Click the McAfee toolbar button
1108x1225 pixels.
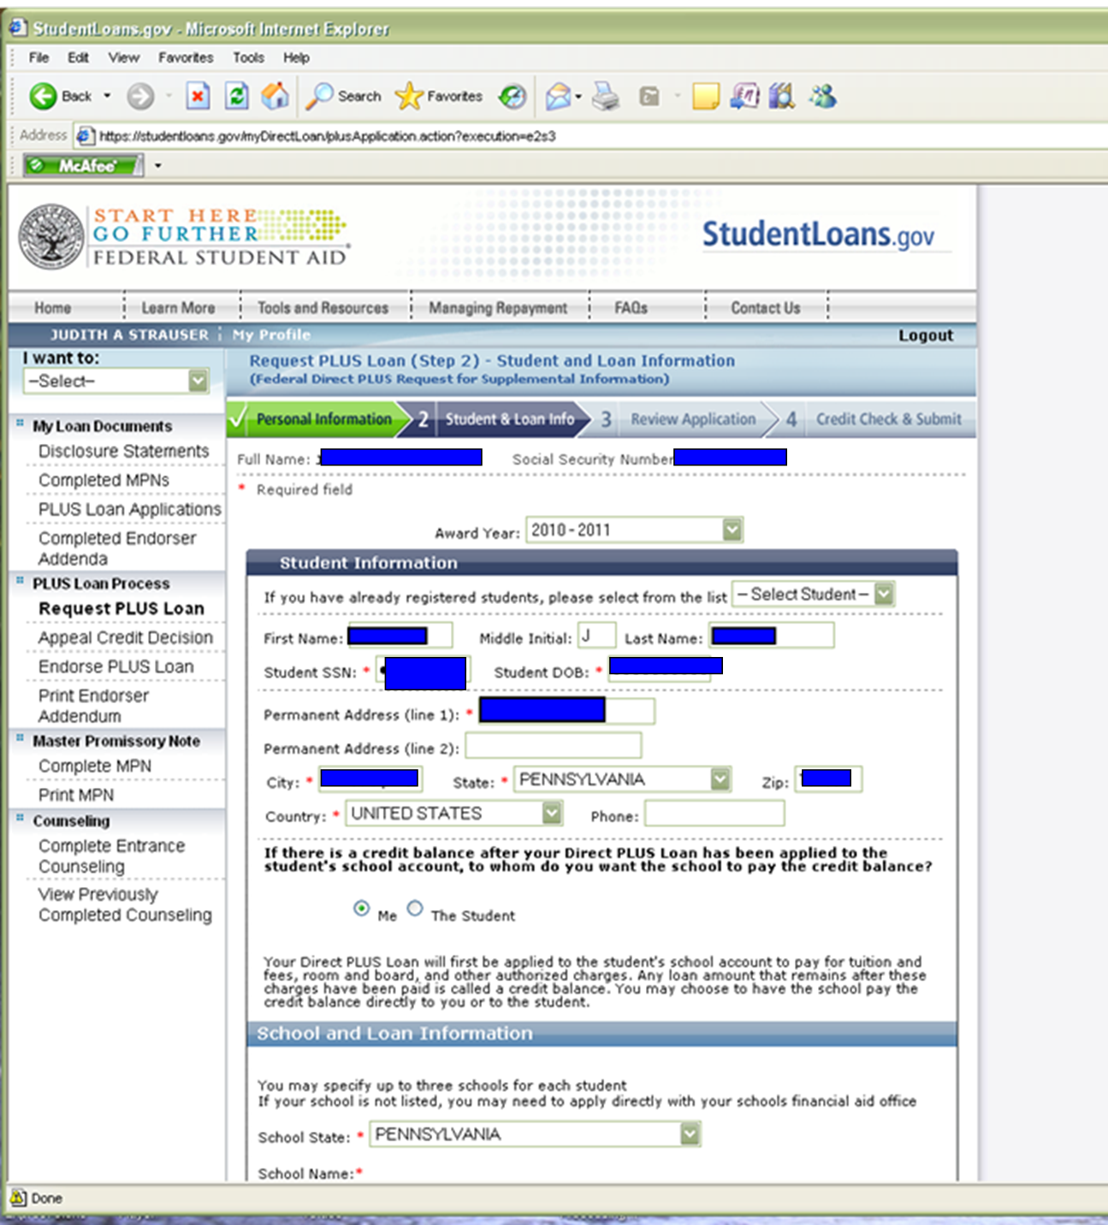coord(83,166)
